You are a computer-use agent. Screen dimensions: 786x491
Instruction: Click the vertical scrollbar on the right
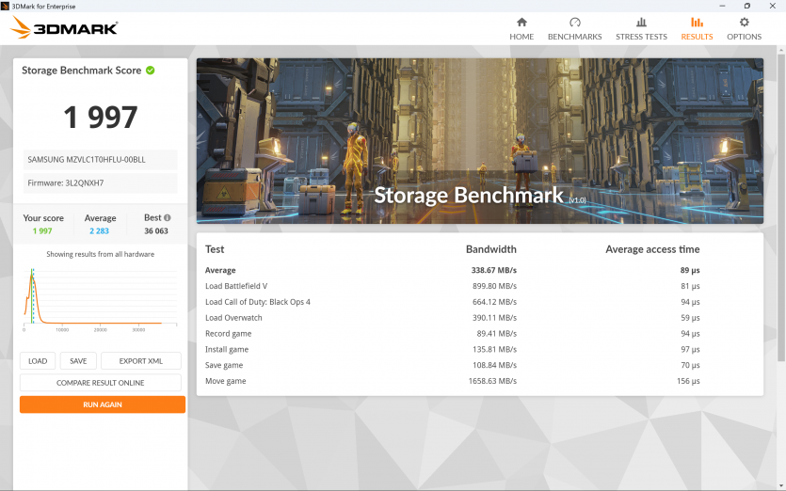pyautogui.click(x=780, y=207)
